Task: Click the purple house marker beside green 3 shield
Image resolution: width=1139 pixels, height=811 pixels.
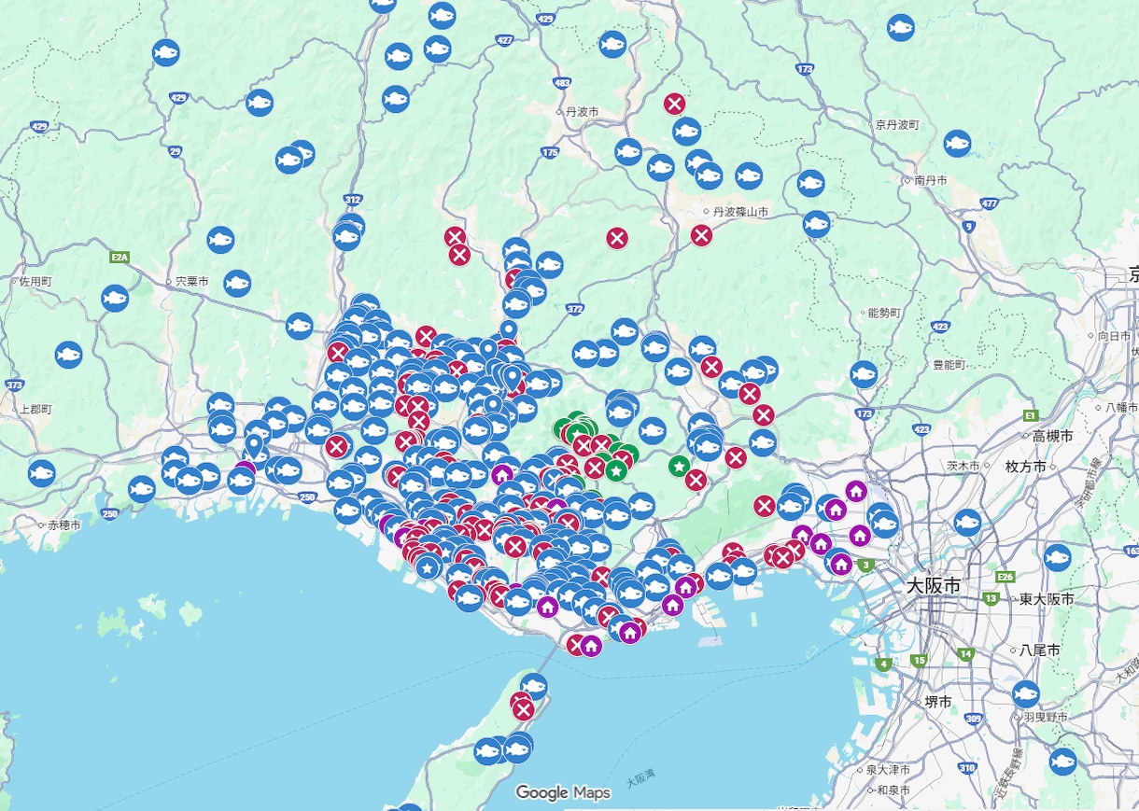Action: pos(841,564)
